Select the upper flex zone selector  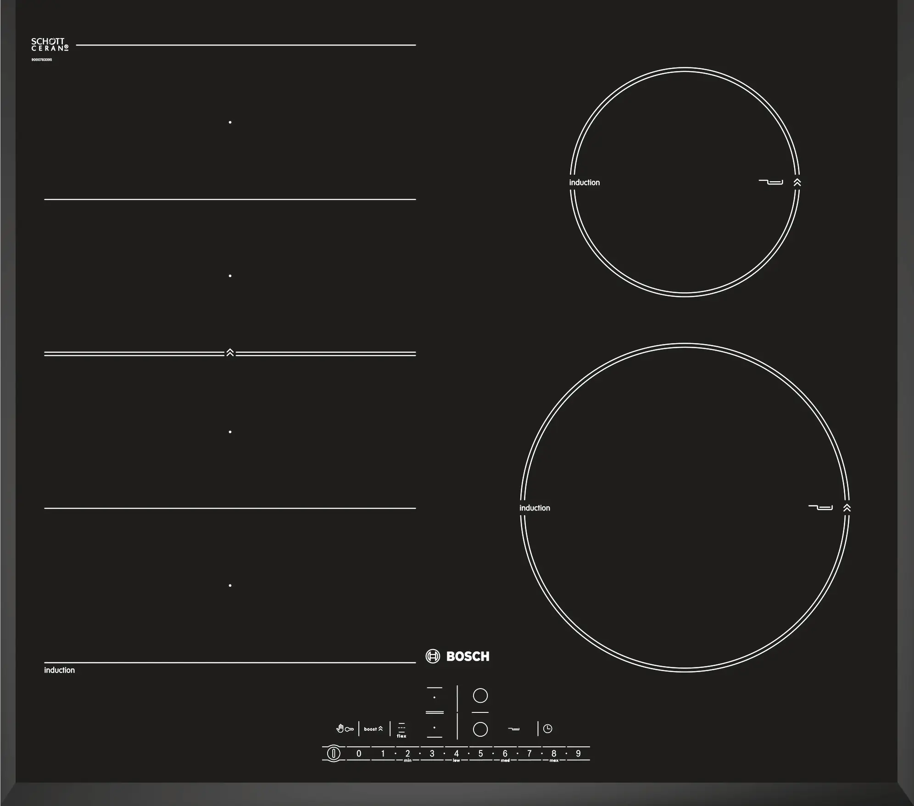pos(435,698)
